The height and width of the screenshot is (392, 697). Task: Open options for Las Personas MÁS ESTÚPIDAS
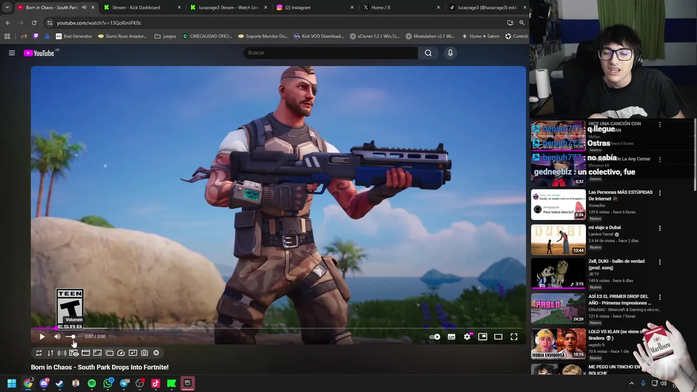click(x=660, y=193)
